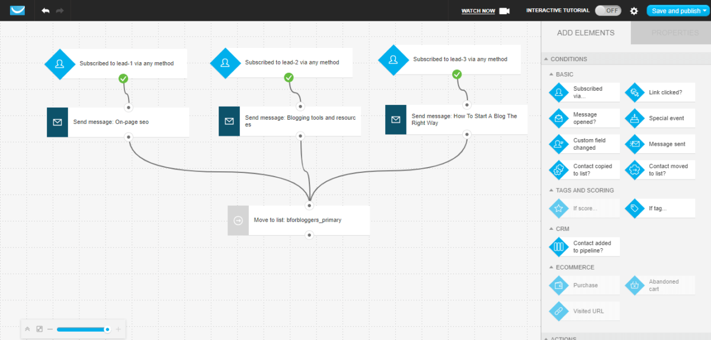Screen dimensions: 711x340
Task: Click the lead-3 subscribed node icon
Action: pyautogui.click(x=393, y=59)
